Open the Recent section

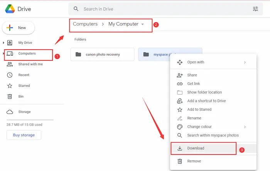point(24,75)
